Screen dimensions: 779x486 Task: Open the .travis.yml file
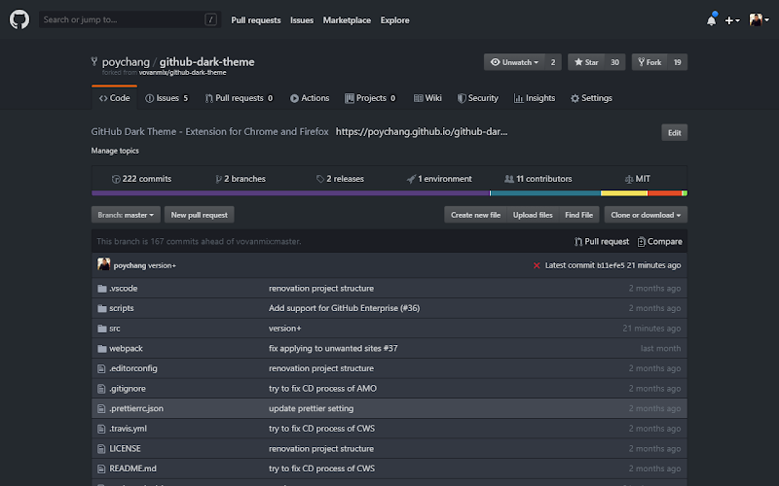click(128, 429)
